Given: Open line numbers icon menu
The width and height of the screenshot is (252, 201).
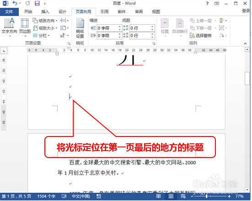Looking at the screenshot, I should click(x=64, y=28).
